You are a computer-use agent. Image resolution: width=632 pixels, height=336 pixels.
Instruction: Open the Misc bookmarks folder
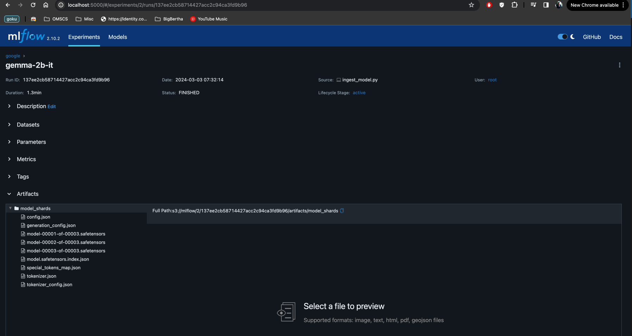(85, 19)
